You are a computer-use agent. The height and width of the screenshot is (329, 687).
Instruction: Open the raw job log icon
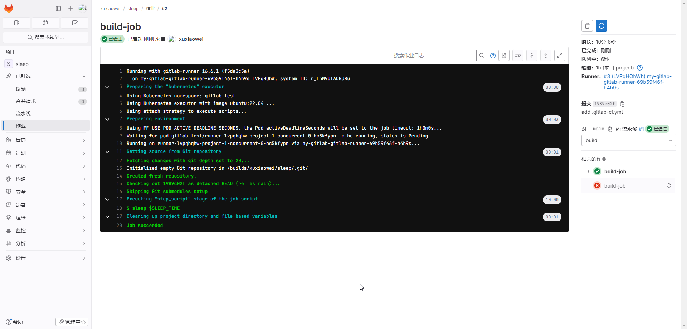[504, 55]
